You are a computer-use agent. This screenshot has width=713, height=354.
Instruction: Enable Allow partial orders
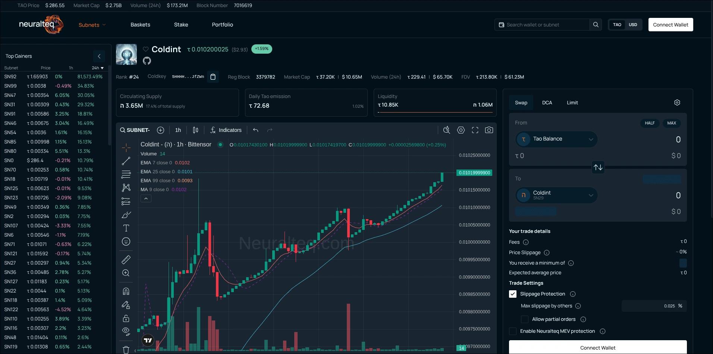[x=525, y=319]
